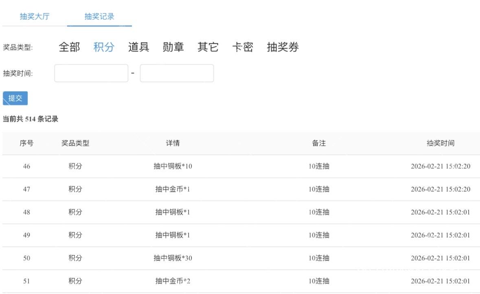Open the 抽奖记录 tab
480x294 pixels.
pyautogui.click(x=99, y=17)
